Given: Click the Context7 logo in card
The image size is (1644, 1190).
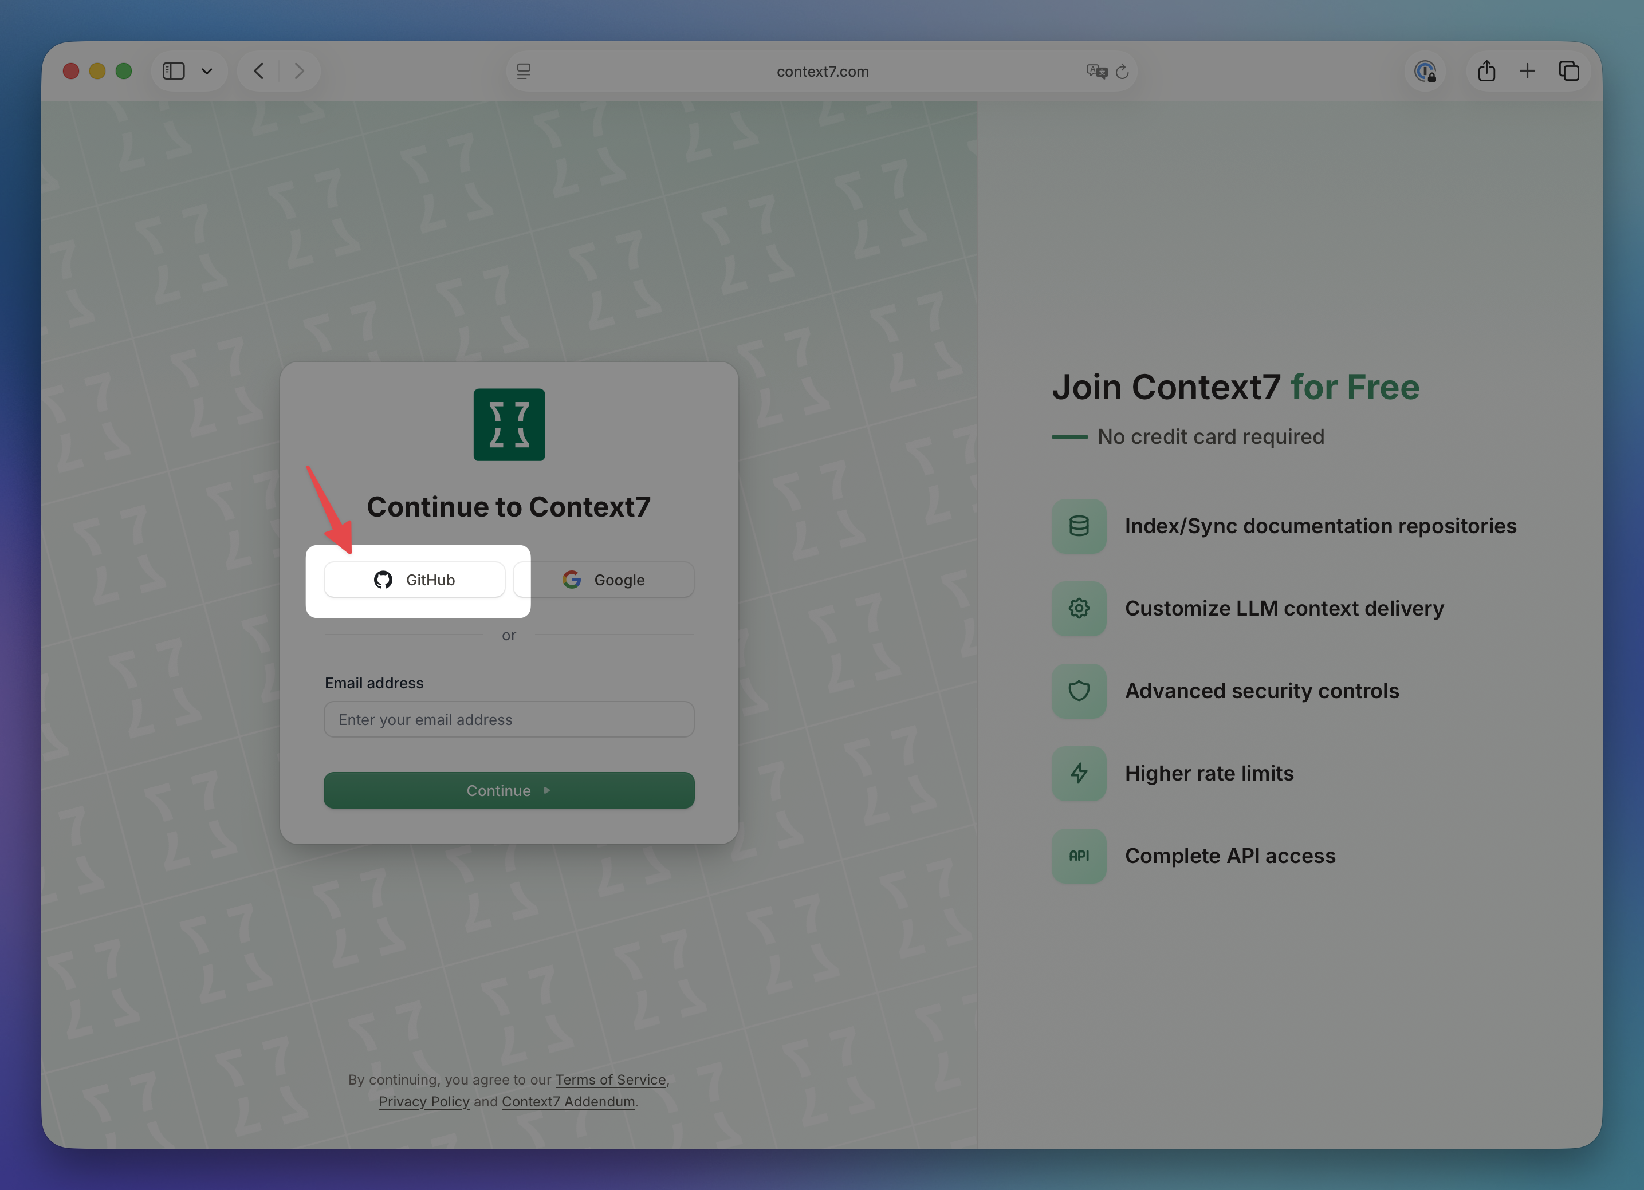Looking at the screenshot, I should tap(509, 425).
